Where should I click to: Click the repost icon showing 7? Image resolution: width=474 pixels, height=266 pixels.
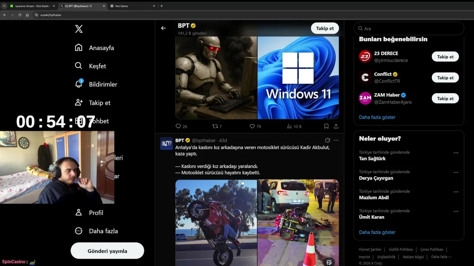pyautogui.click(x=215, y=126)
